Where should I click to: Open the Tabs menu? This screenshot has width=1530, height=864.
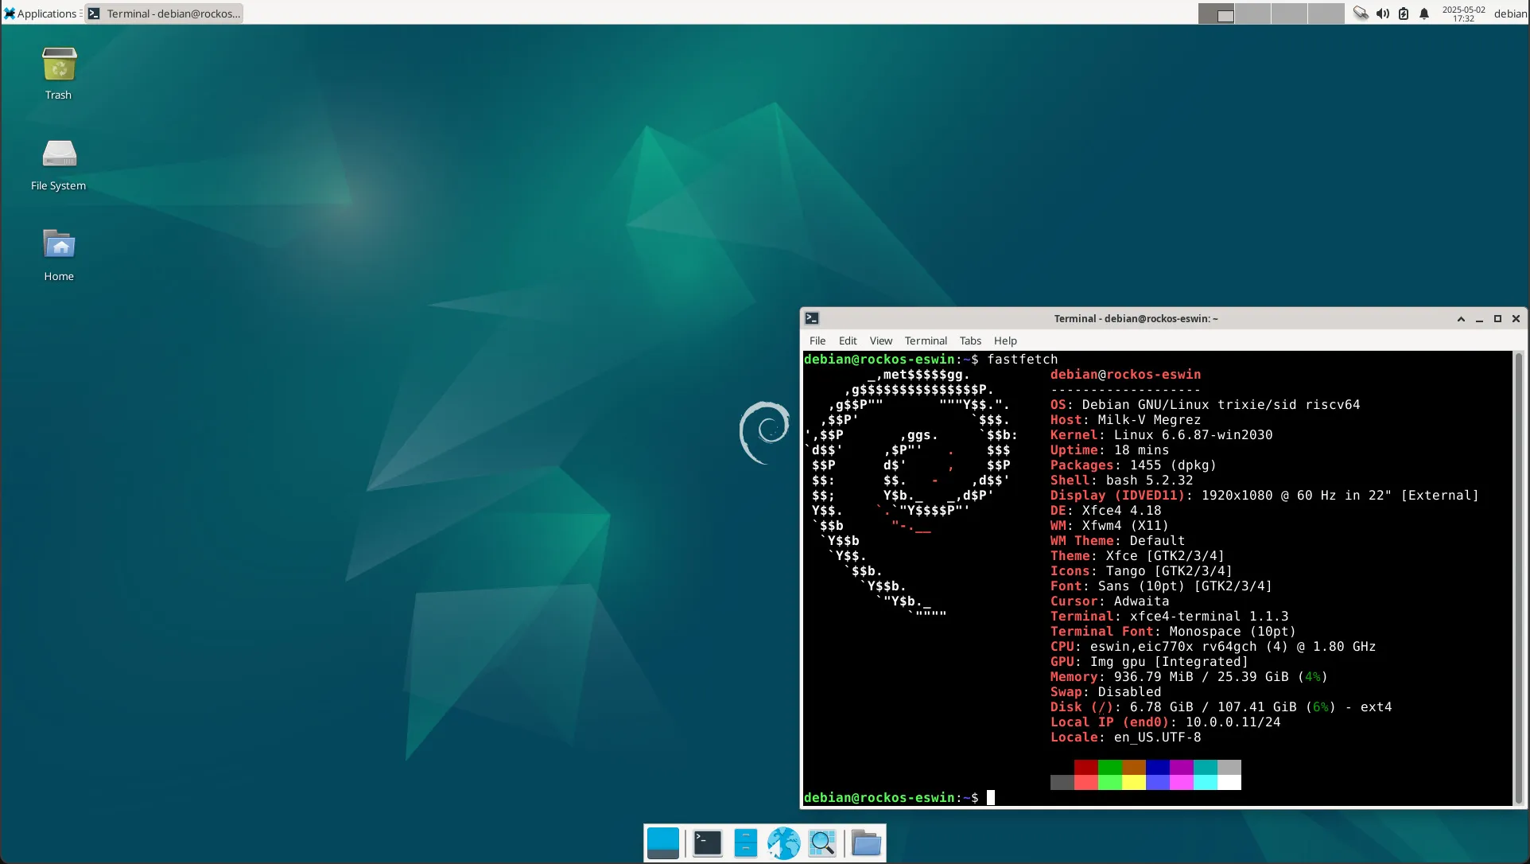[969, 341]
